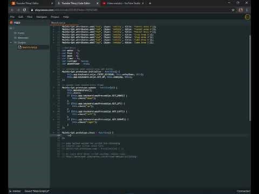Open the PlayCanvas user avatar
Viewport: 259px width, 194px height.
tap(248, 17)
